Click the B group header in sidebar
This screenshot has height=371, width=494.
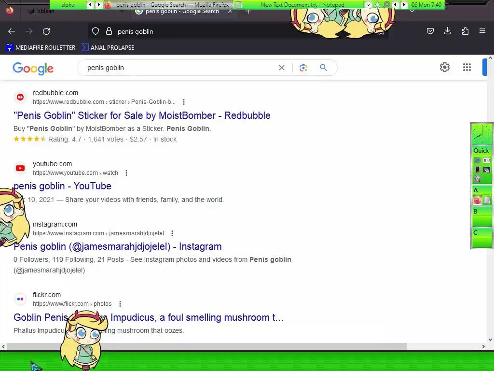(481, 212)
